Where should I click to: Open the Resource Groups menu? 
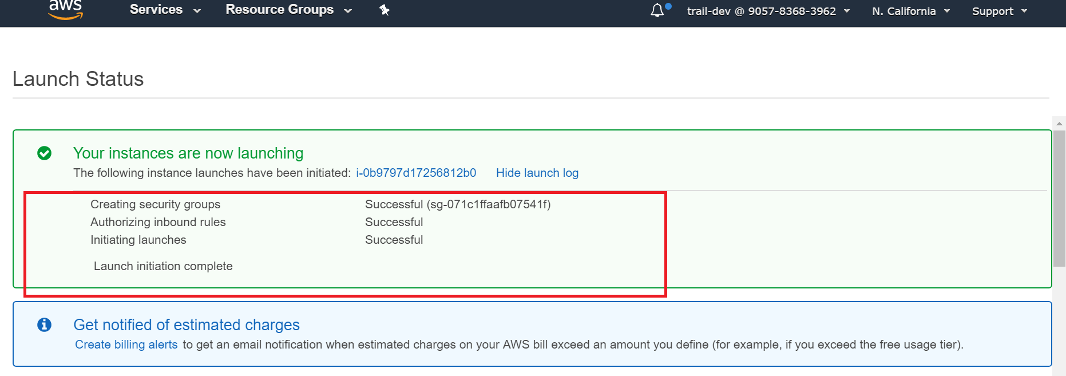tap(279, 10)
